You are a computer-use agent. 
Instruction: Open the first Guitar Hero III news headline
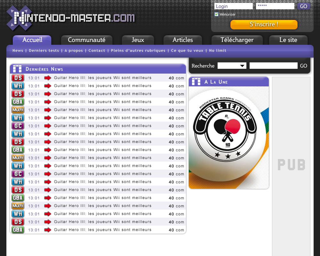pos(103,77)
